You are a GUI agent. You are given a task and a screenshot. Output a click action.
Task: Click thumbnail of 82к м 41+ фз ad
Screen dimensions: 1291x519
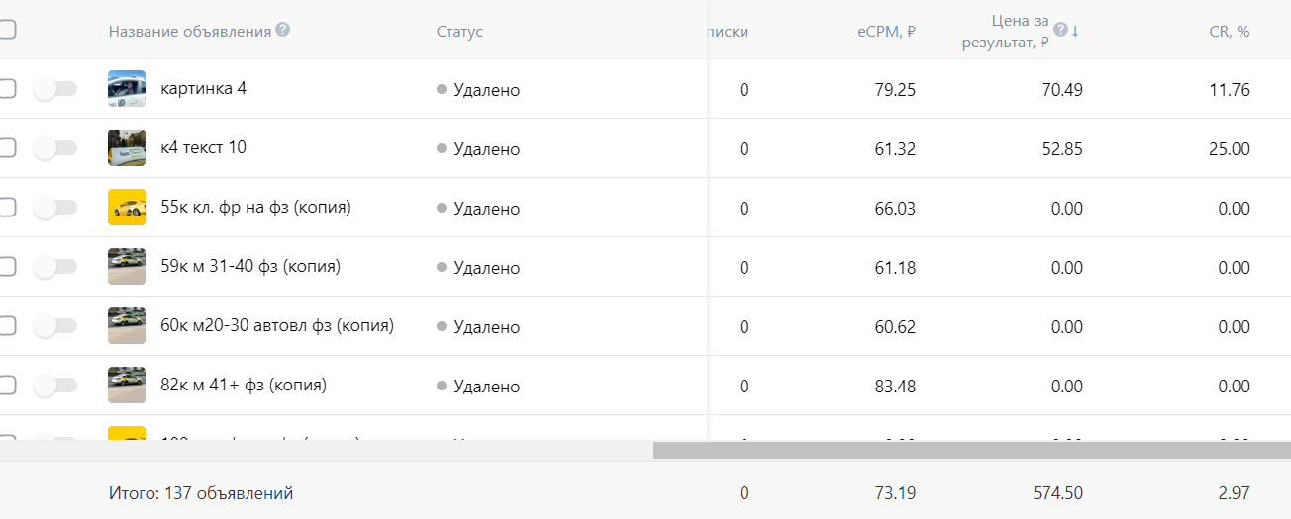pos(127,386)
